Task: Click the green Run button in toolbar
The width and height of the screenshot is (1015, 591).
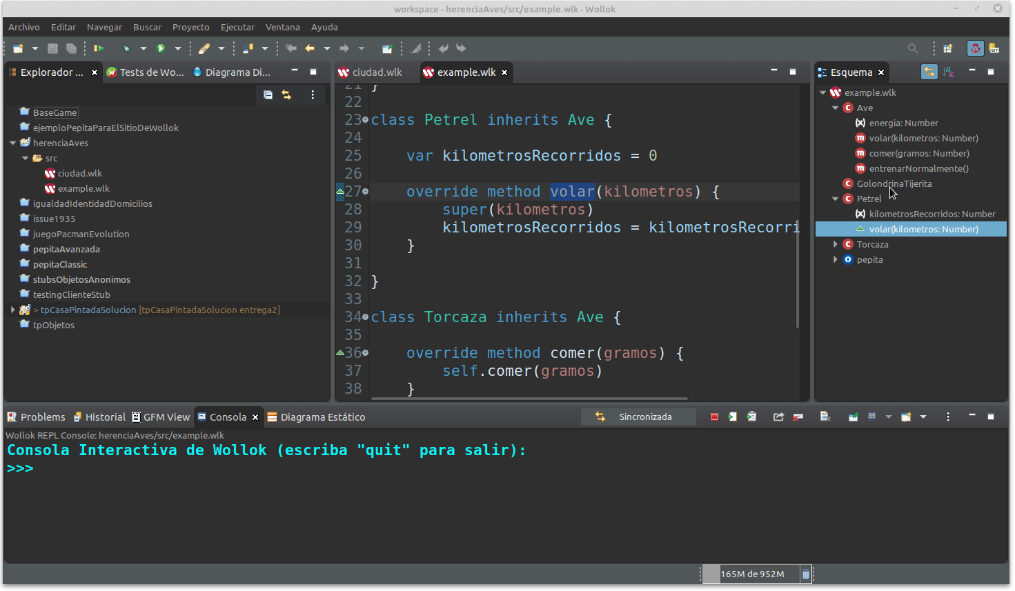Action: click(x=161, y=48)
